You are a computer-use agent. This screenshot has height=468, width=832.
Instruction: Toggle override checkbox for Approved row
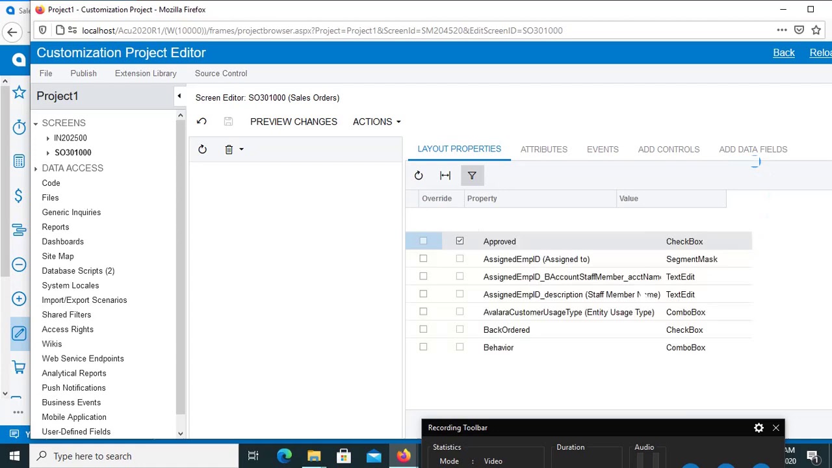[423, 241]
